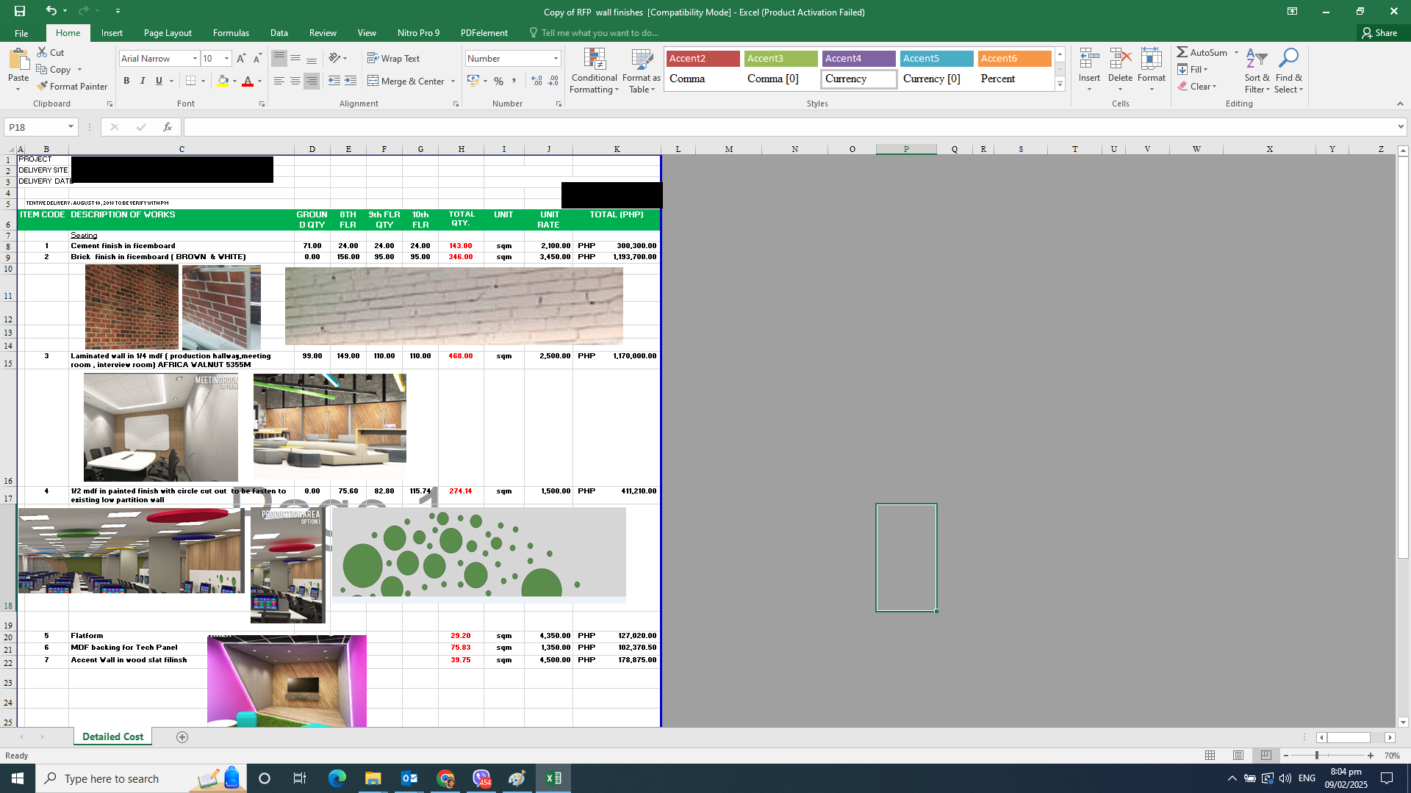The height and width of the screenshot is (793, 1411).
Task: Click the Increase Decimal icon
Action: point(536,82)
